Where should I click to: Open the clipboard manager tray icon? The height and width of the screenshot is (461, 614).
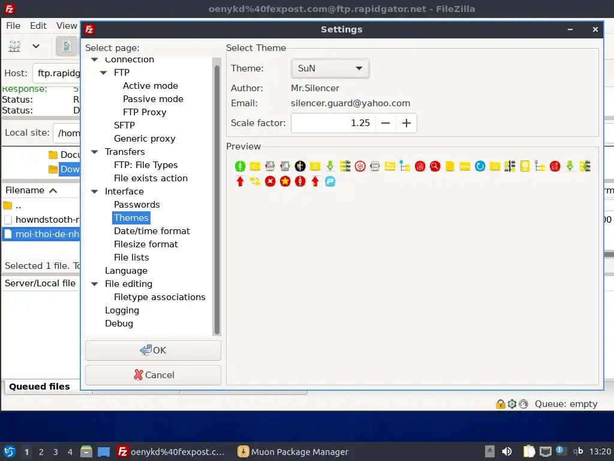529,451
